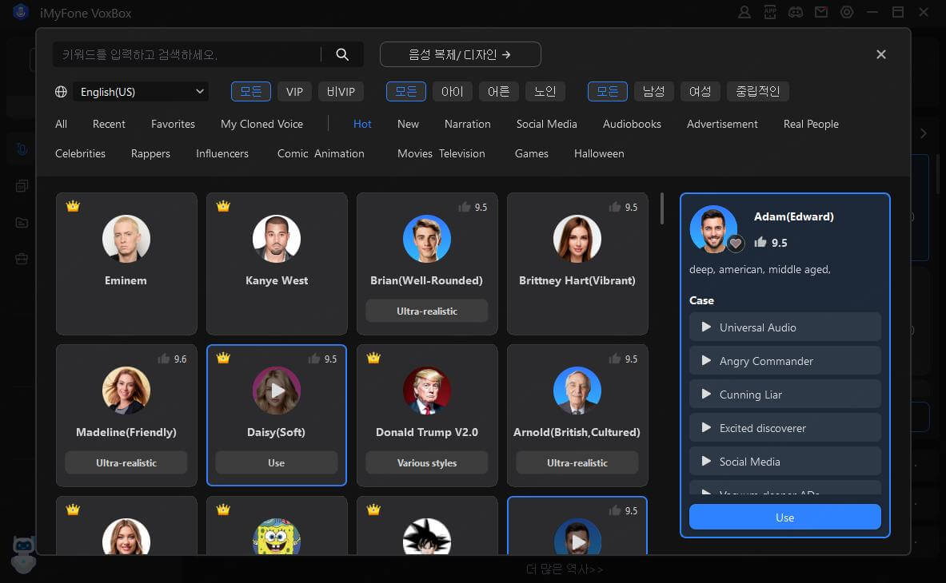The height and width of the screenshot is (583, 946).
Task: Toggle the 여성 gender filter
Action: click(700, 92)
